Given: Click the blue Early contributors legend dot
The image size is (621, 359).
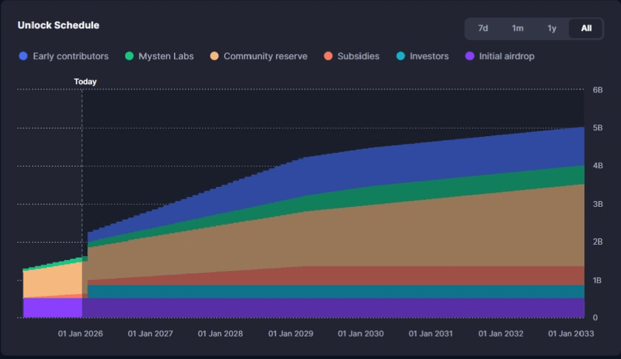Looking at the screenshot, I should tap(24, 57).
